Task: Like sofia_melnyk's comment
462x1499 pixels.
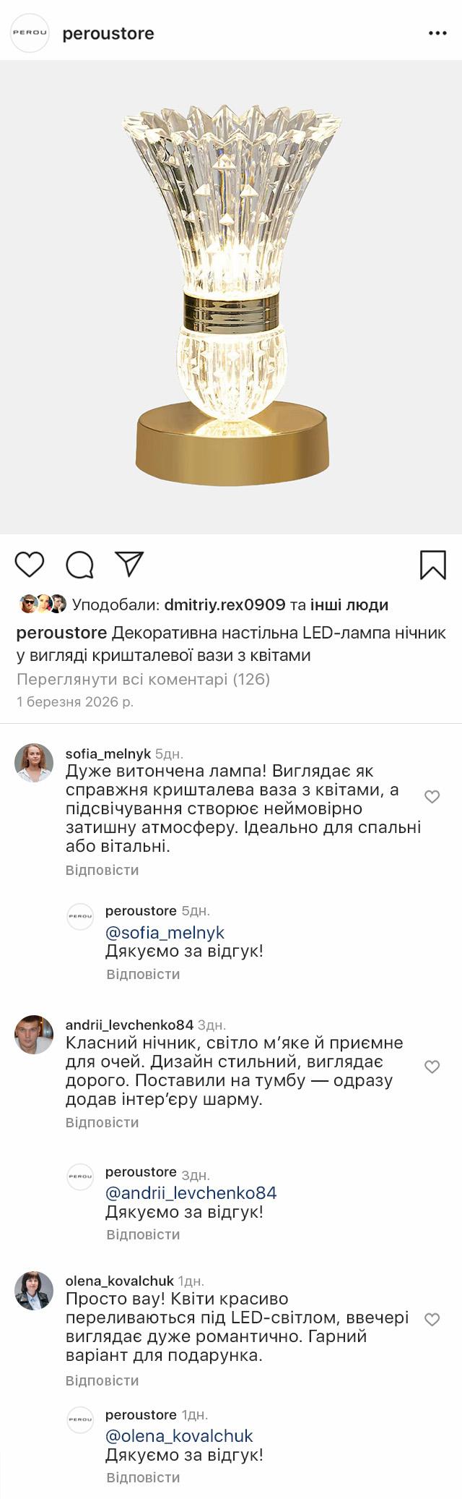Action: tap(432, 797)
